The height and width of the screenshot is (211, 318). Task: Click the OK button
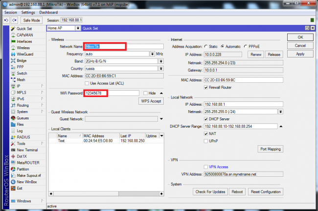(300, 37)
